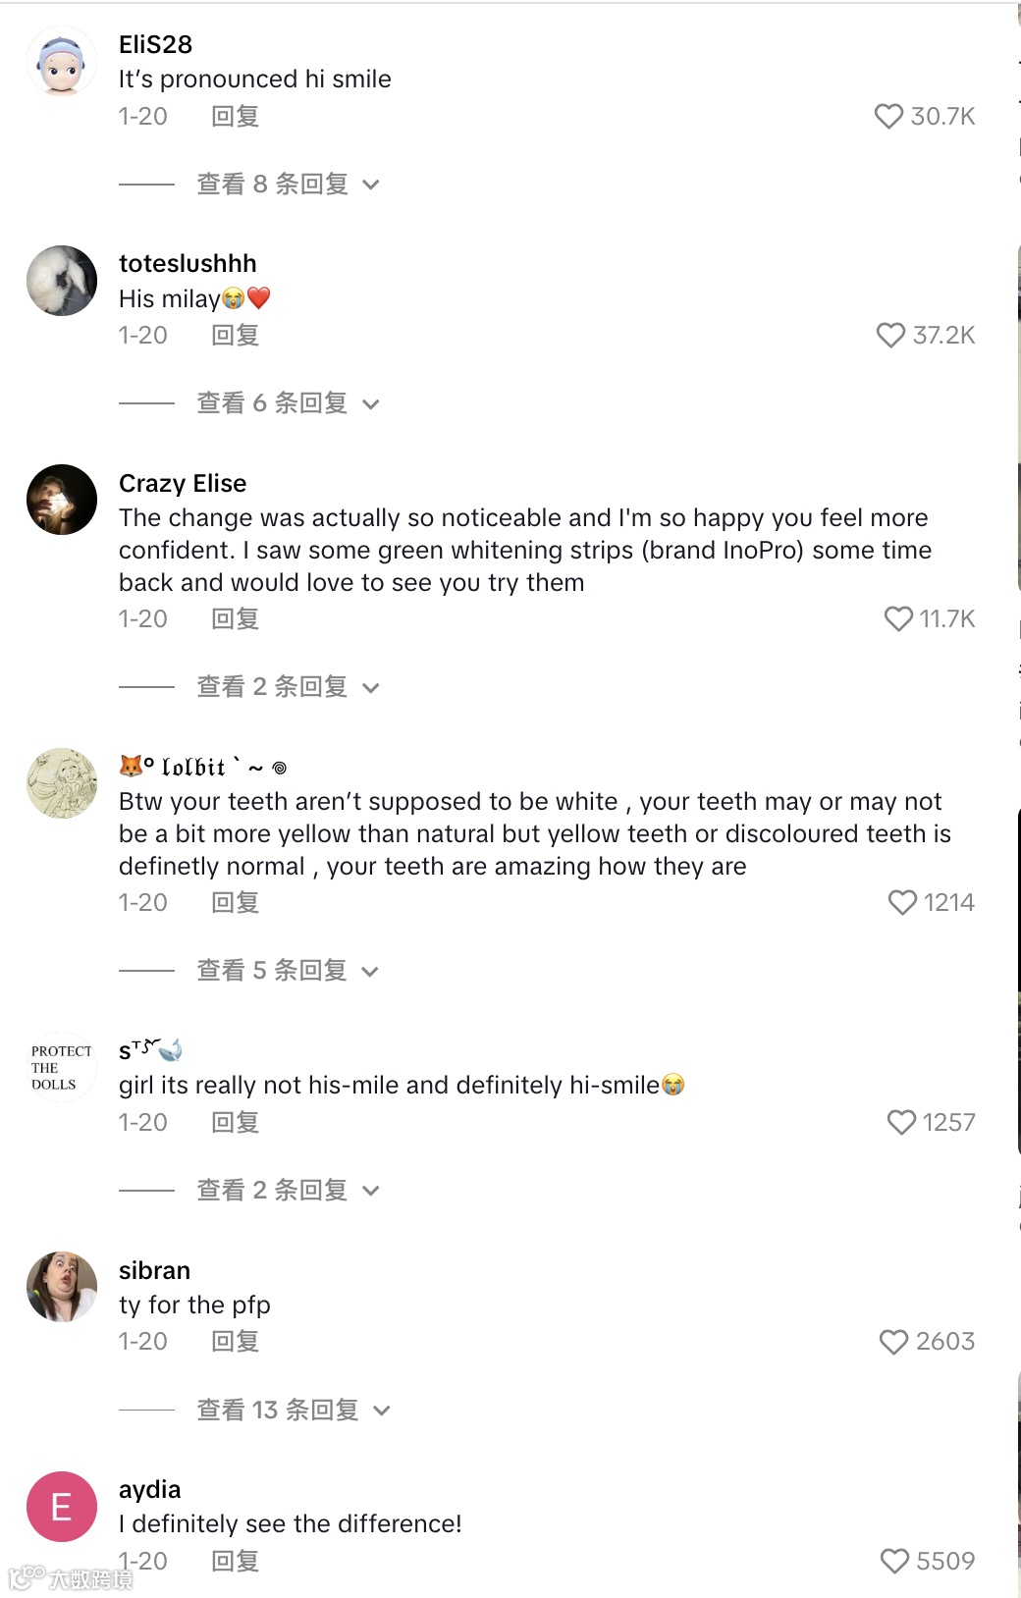Open the Crazy Elise username link

[183, 483]
